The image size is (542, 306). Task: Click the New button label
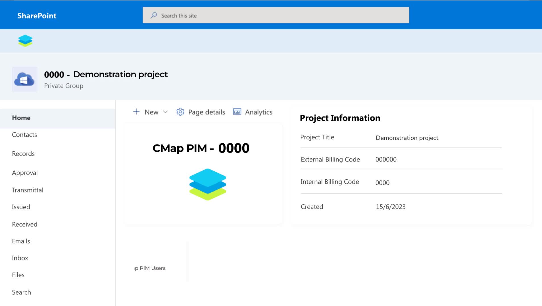151,112
